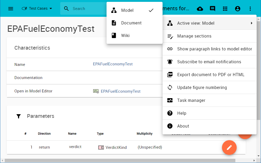Click the user account icon
This screenshot has height=163, width=261.
238,9
